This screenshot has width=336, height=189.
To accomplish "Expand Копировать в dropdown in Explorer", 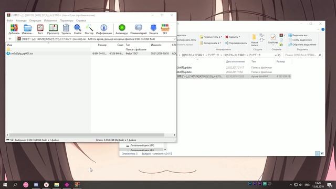I will pyautogui.click(x=220, y=43).
